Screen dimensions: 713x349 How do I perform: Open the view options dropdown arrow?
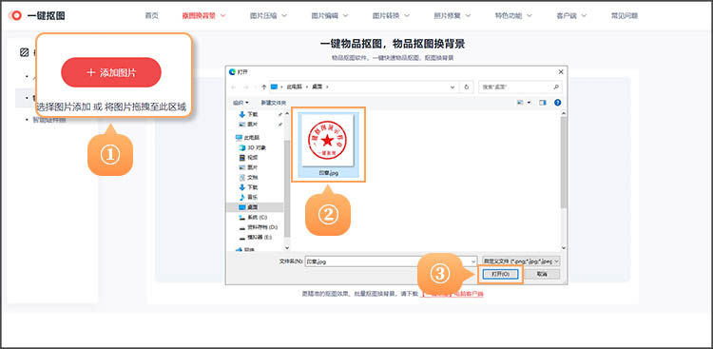[x=529, y=103]
